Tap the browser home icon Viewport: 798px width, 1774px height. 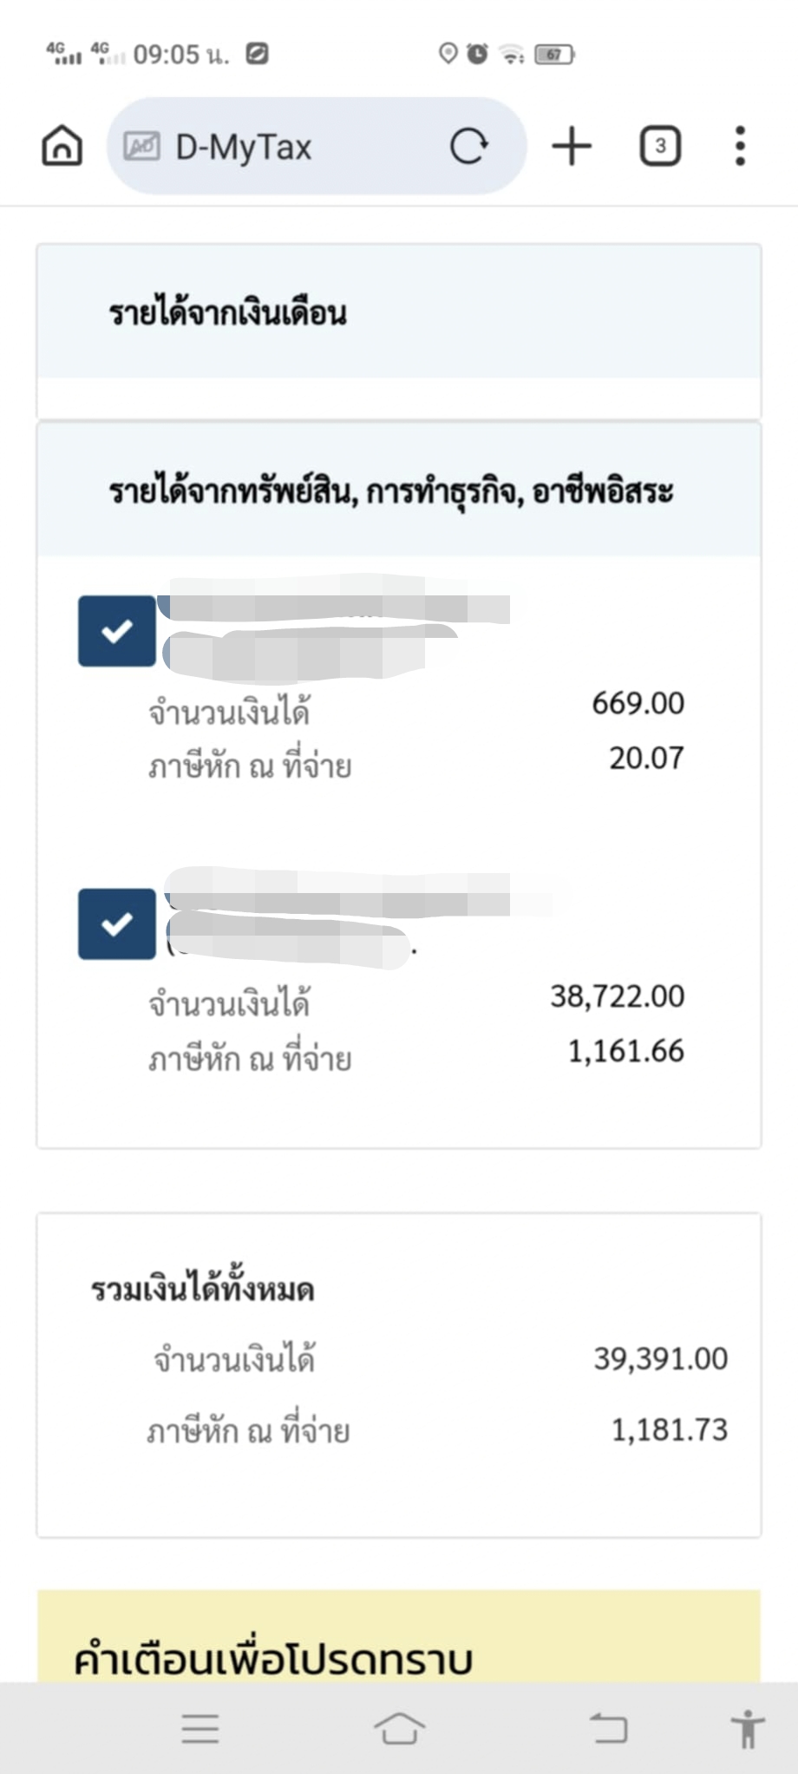(62, 145)
